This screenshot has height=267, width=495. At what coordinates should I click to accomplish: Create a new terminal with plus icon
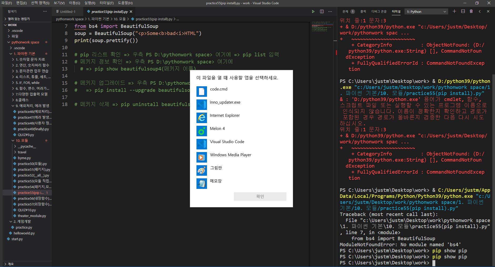(454, 11)
